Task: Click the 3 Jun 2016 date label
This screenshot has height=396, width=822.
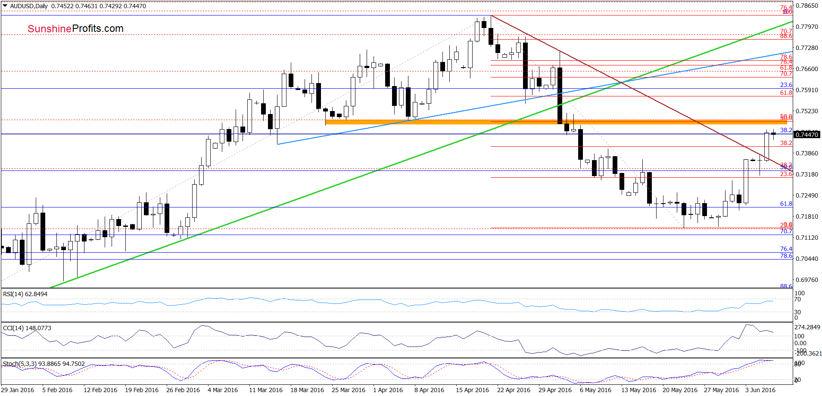Action: 760,390
